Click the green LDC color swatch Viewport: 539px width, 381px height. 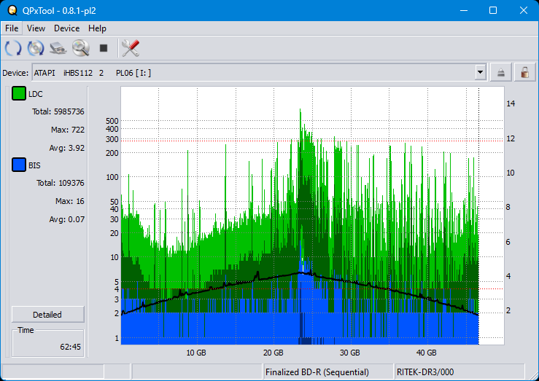coord(19,94)
